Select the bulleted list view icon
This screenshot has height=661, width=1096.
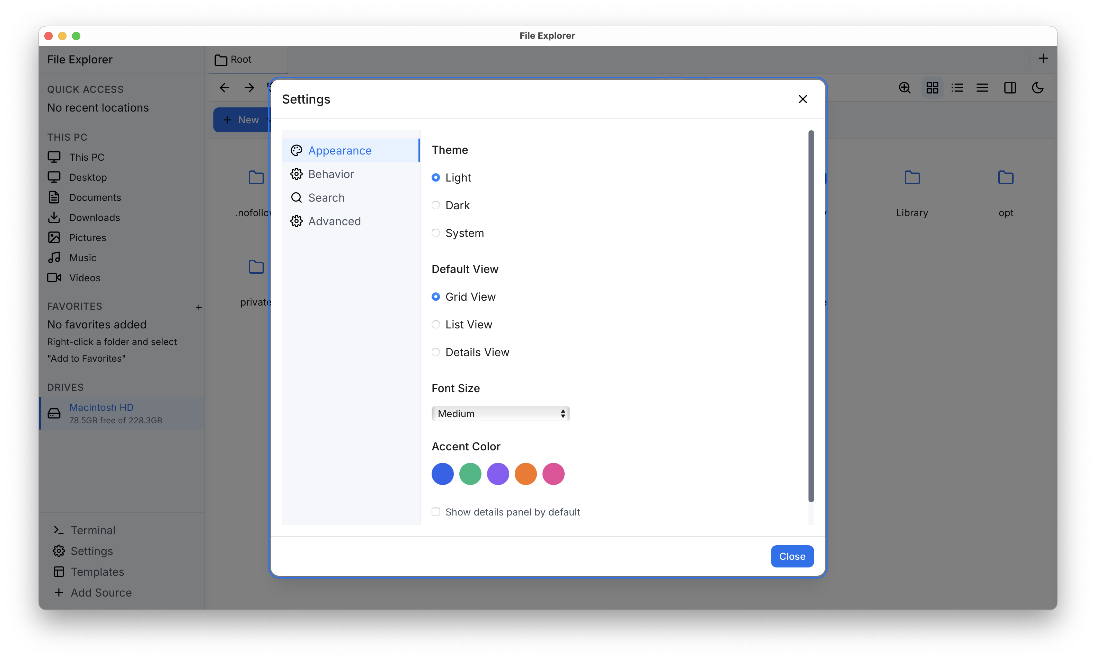957,88
